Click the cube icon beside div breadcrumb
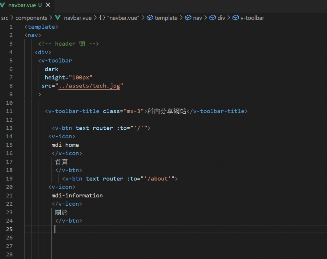 tap(212, 18)
